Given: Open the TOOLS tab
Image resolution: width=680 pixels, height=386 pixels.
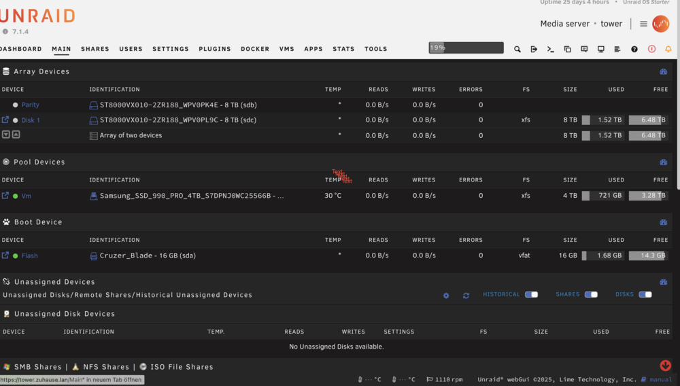Looking at the screenshot, I should (x=375, y=49).
